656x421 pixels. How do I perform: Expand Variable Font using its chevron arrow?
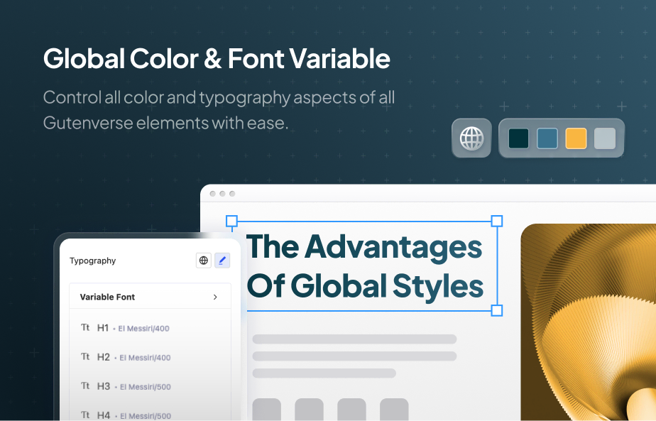click(215, 297)
